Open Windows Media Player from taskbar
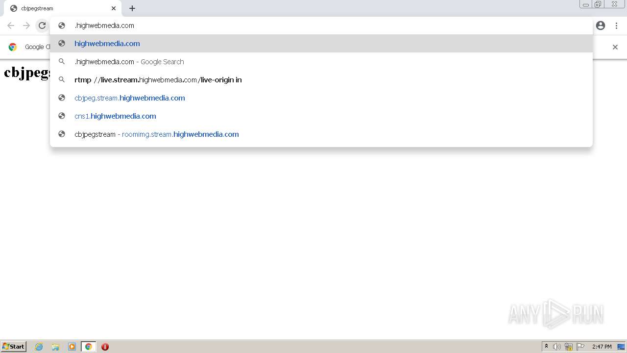The height and width of the screenshot is (353, 627). pos(72,347)
